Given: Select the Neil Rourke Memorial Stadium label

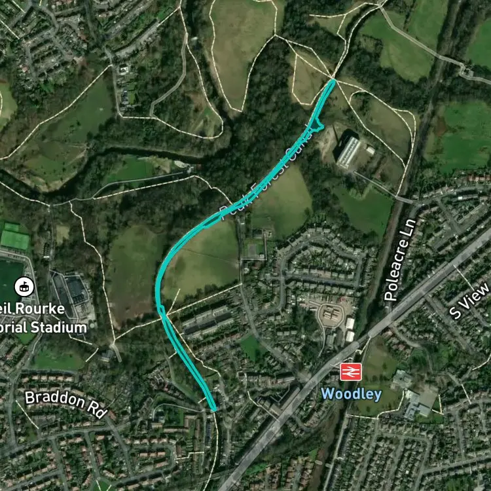Looking at the screenshot, I should tap(43, 318).
